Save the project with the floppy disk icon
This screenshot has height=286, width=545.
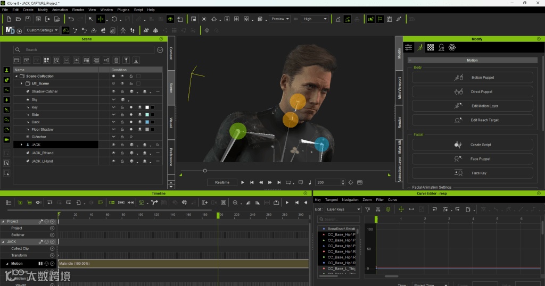pyautogui.click(x=28, y=19)
